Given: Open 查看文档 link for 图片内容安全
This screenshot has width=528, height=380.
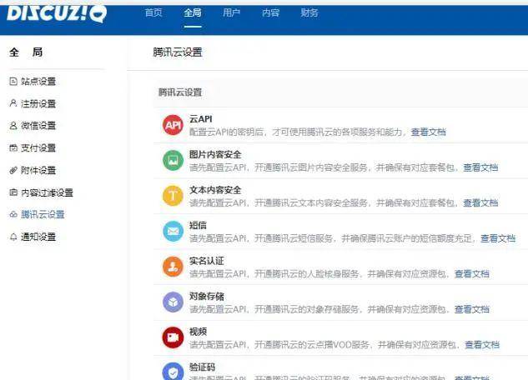Looking at the screenshot, I should (480, 167).
